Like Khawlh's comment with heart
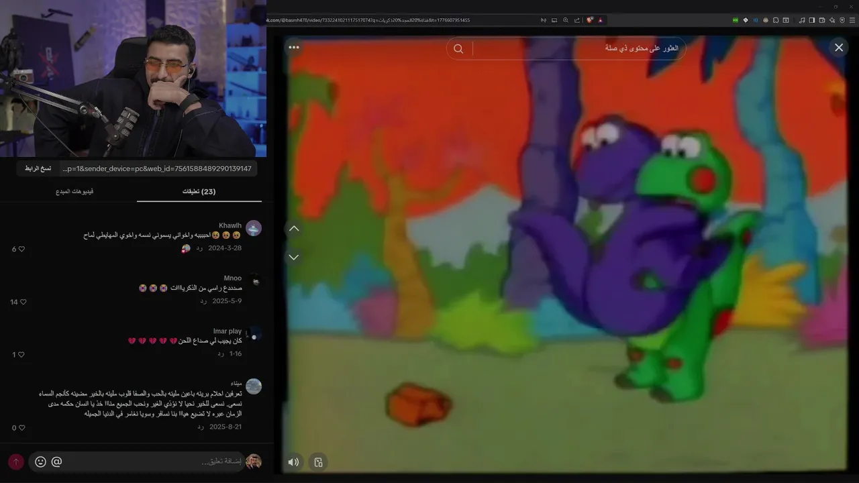This screenshot has width=859, height=483. pos(21,249)
